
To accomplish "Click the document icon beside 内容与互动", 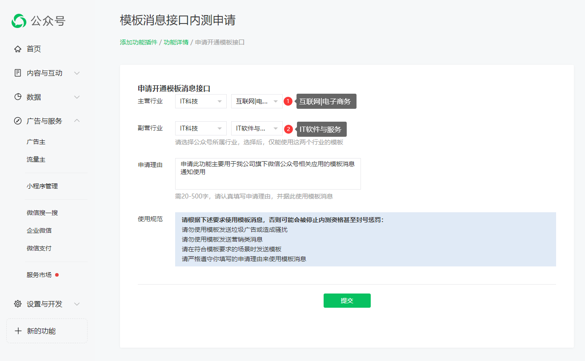I will (x=18, y=73).
